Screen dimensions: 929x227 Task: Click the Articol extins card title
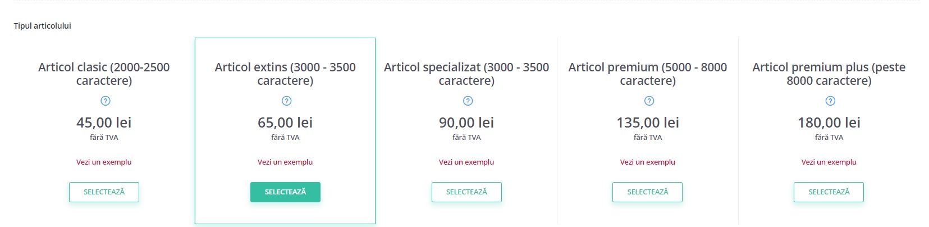tap(285, 74)
